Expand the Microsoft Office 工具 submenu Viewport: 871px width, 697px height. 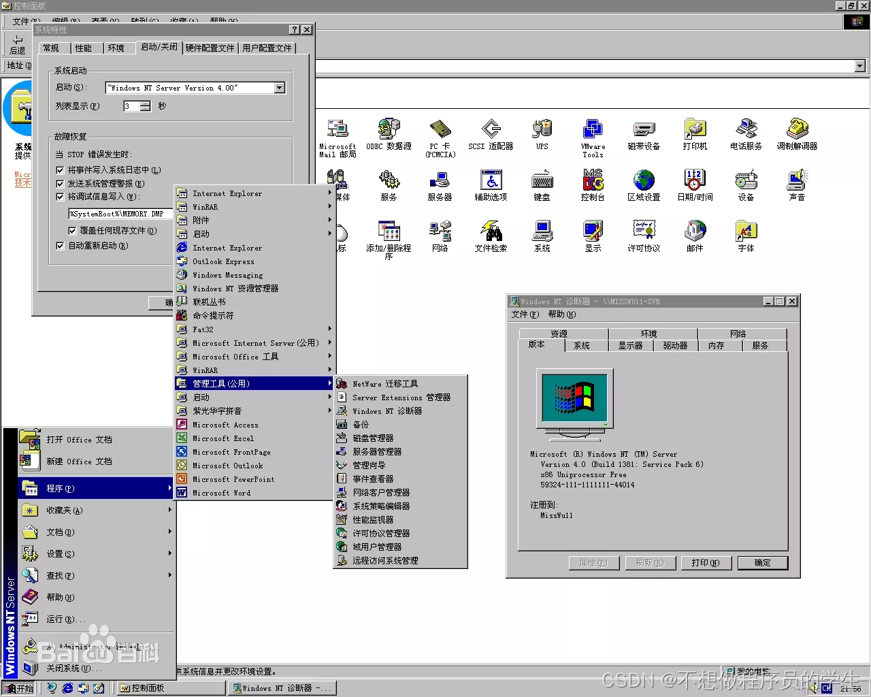254,357
